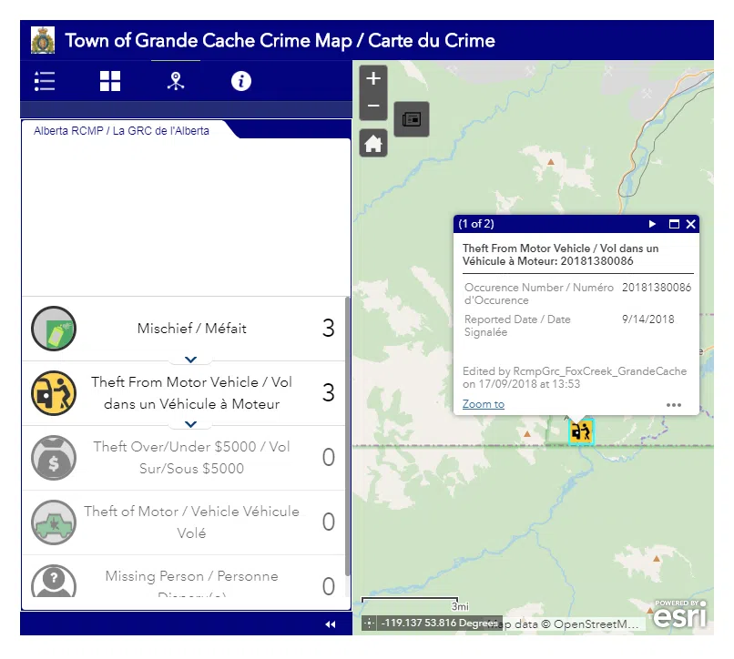Screen dimensions: 734x659
Task: Collapse the sidebar with the double-arrow control
Action: click(x=330, y=624)
